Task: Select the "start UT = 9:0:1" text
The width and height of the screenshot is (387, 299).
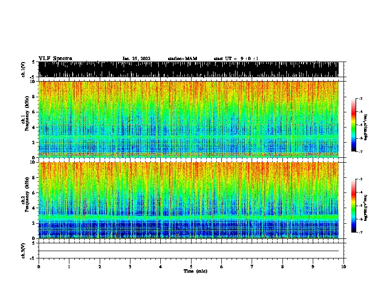Action: pos(236,59)
